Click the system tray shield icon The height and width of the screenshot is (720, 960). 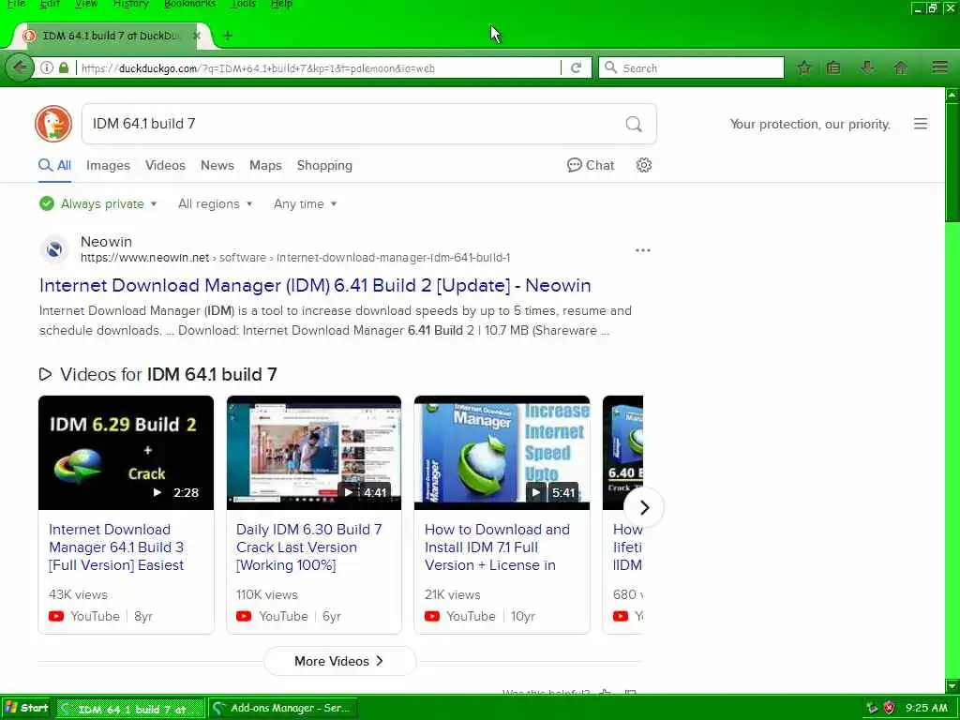[889, 709]
